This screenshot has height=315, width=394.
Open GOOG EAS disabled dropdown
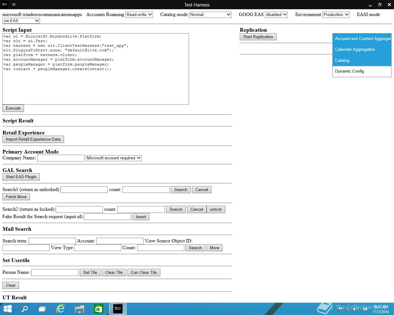click(276, 14)
